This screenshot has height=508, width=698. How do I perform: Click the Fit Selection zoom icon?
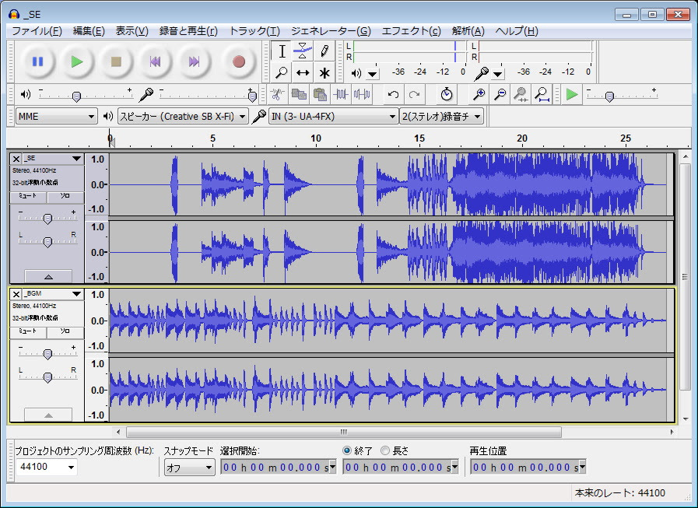tap(521, 94)
